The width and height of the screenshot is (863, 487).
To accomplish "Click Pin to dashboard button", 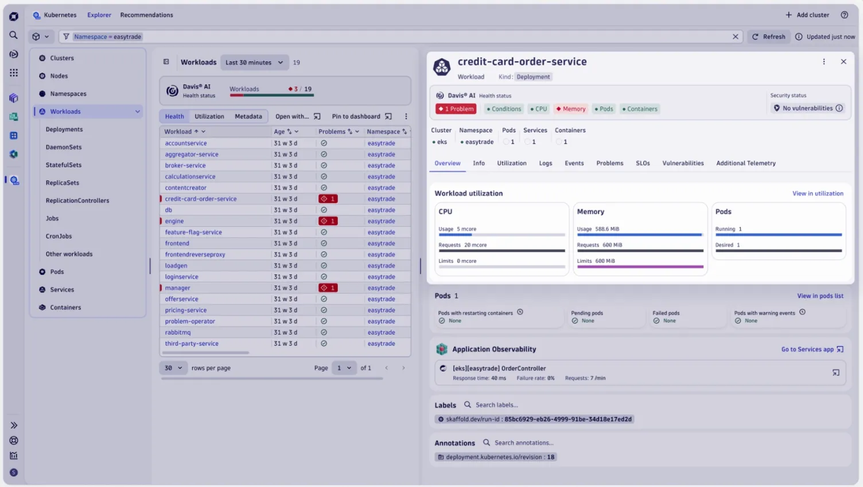I will click(361, 116).
